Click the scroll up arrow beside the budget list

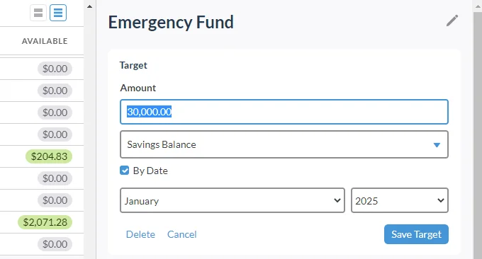coord(89,6)
